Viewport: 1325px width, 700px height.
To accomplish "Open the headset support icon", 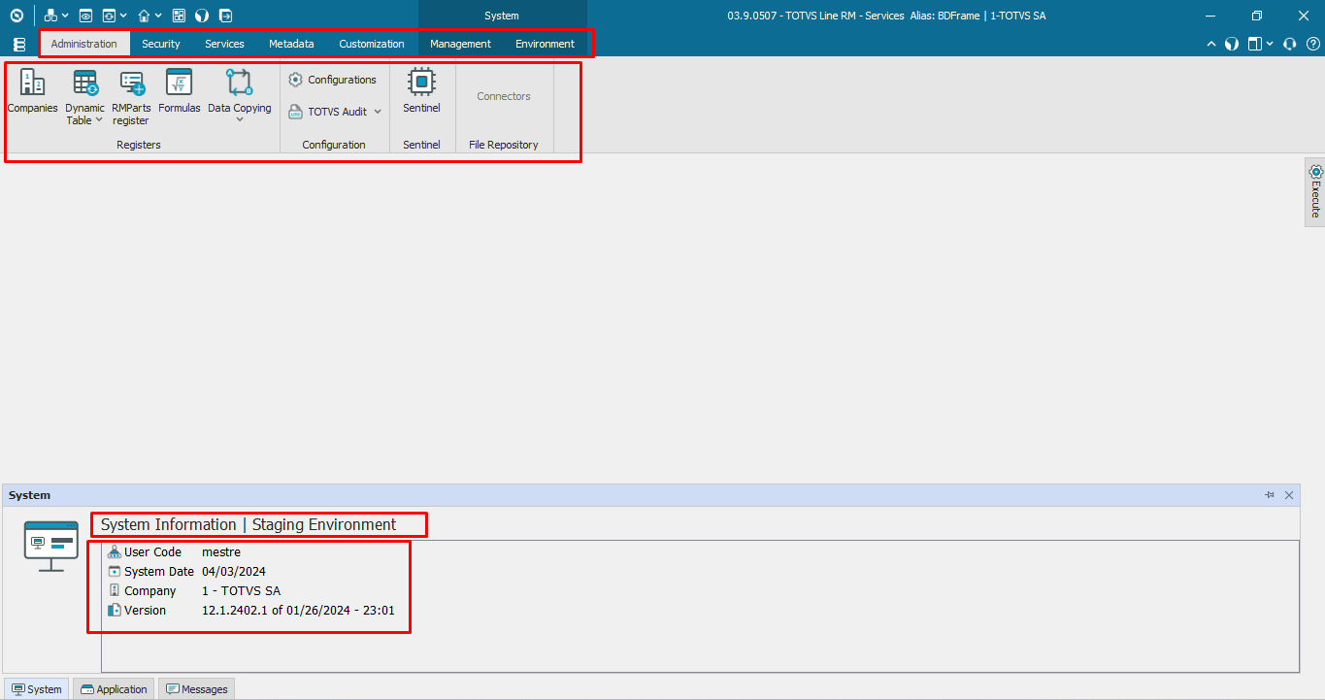I will tap(1289, 44).
